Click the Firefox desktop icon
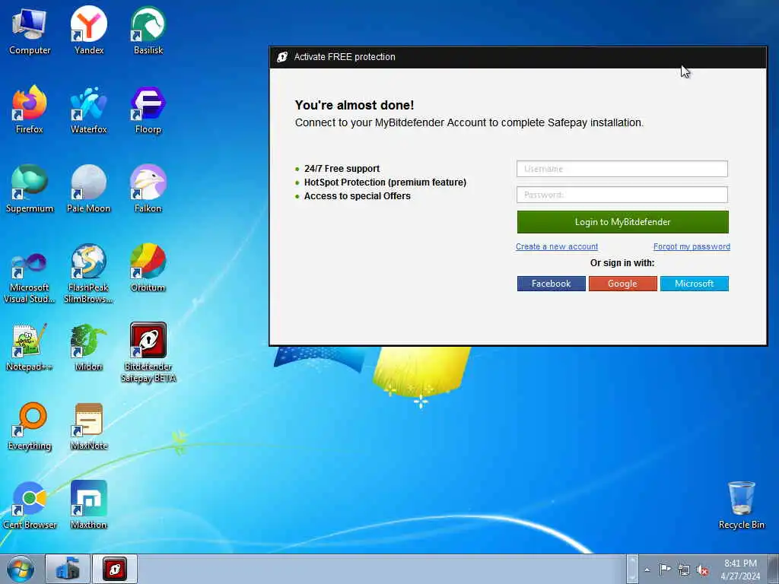This screenshot has height=584, width=779. point(30,109)
